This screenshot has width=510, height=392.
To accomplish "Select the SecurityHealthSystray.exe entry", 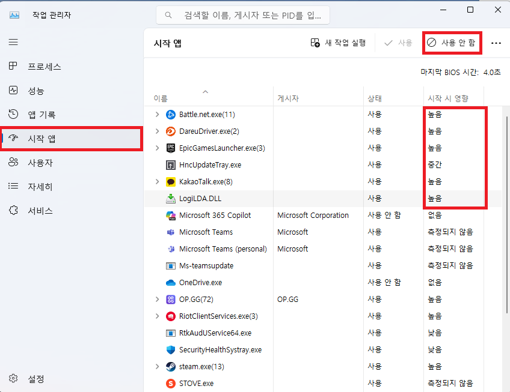I will pos(221,350).
